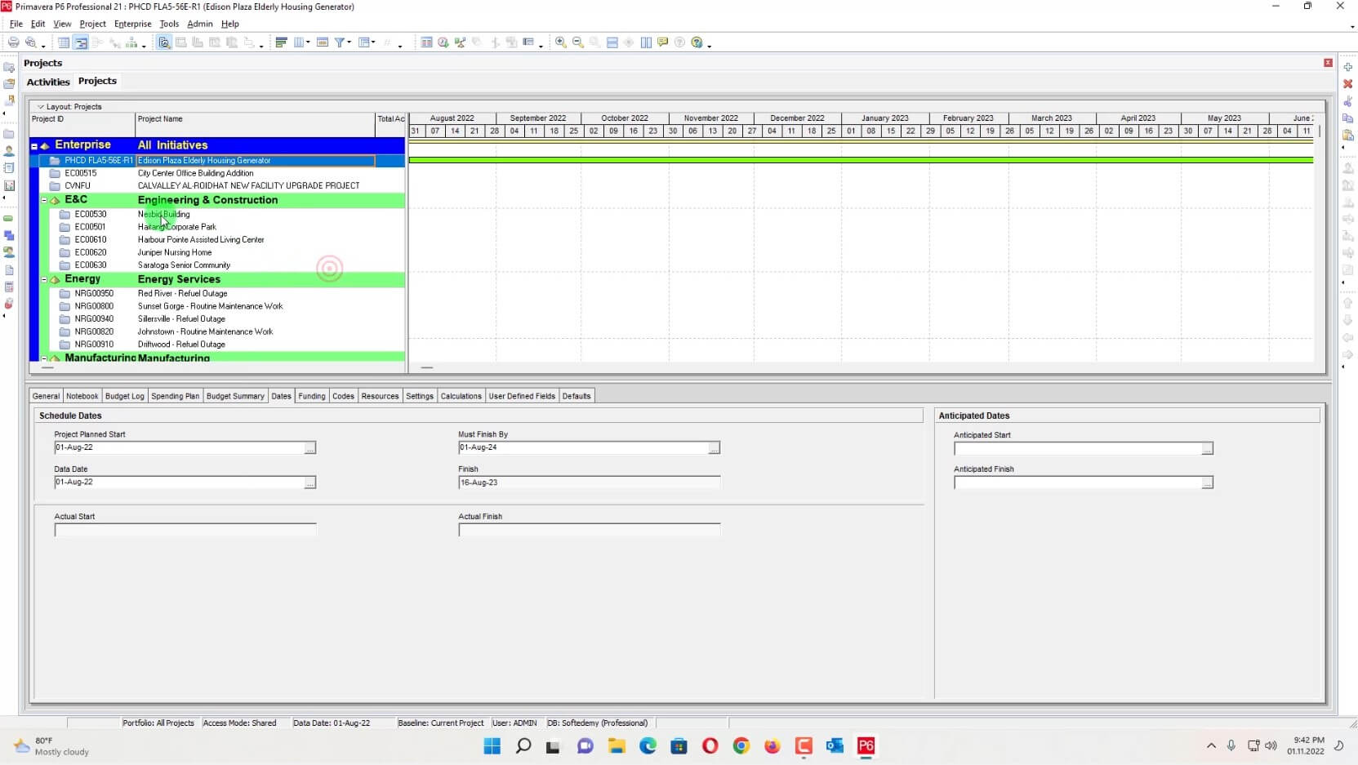This screenshot has height=765, width=1358.
Task: Click the Project ID column header
Action: tap(82, 124)
